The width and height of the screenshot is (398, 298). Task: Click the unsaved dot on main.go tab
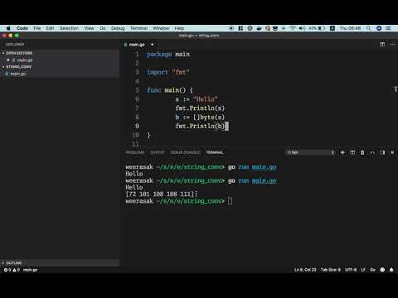(152, 44)
